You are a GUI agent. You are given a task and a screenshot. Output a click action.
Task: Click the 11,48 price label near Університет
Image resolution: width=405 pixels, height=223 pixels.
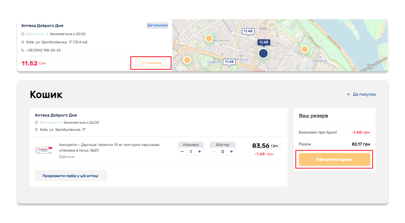click(x=229, y=62)
